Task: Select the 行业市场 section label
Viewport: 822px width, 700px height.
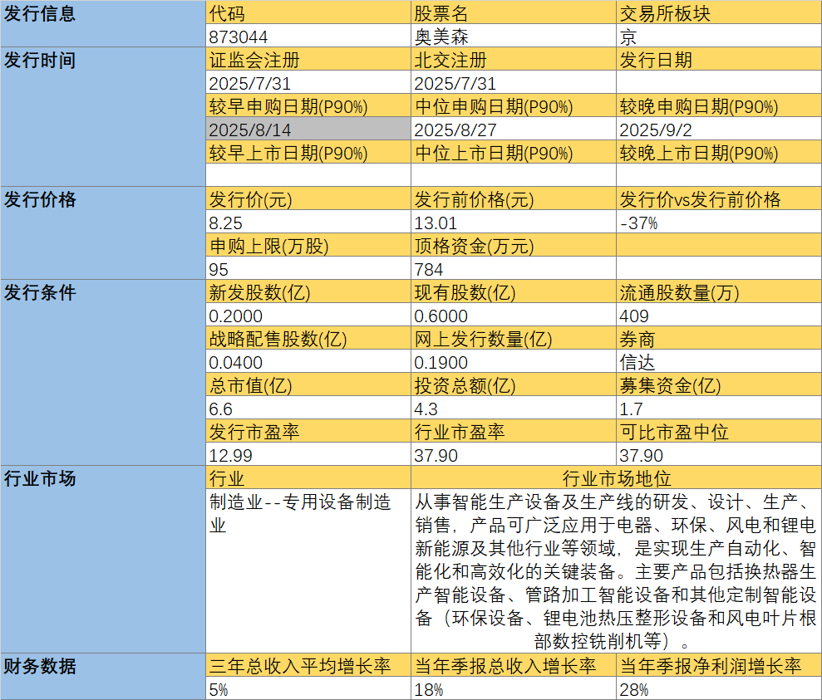Action: coord(103,559)
